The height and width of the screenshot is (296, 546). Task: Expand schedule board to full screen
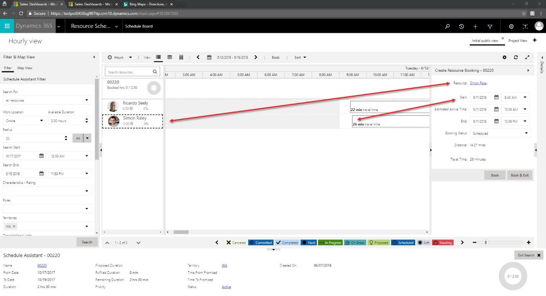point(527,57)
